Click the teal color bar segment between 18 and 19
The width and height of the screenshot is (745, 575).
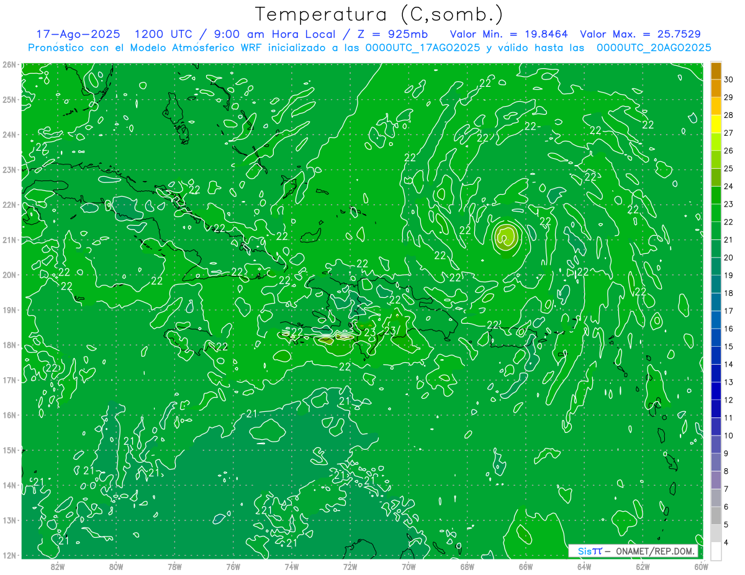point(716,284)
